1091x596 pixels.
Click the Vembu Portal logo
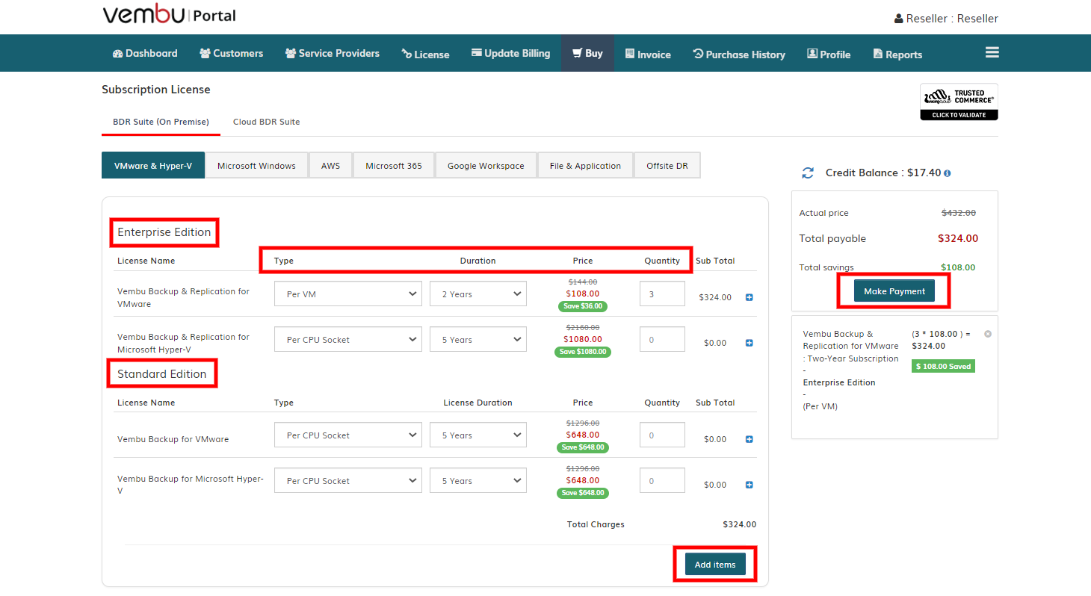coord(169,15)
